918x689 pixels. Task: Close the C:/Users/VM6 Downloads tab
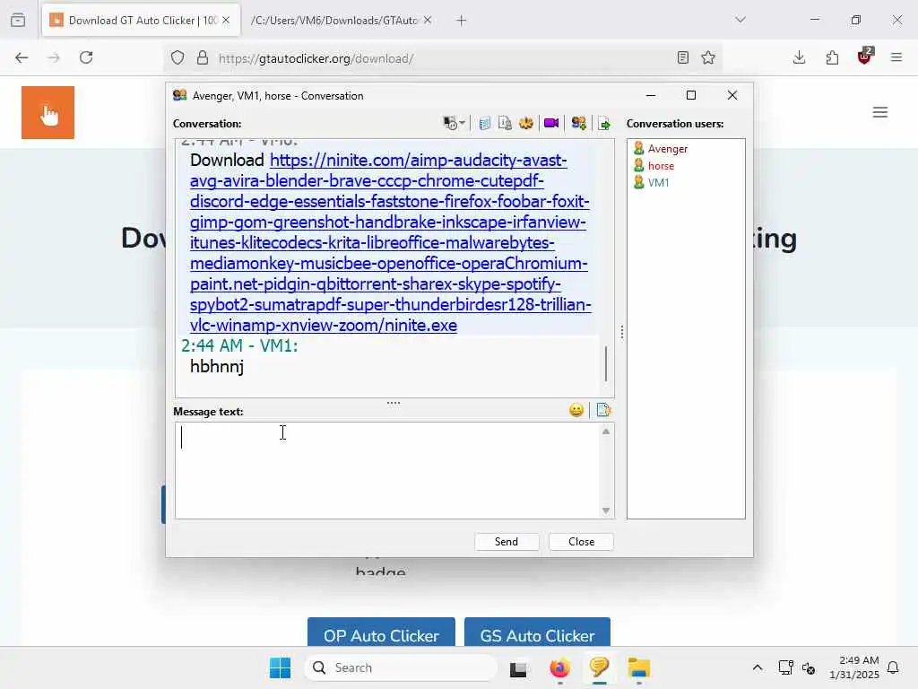428,21
